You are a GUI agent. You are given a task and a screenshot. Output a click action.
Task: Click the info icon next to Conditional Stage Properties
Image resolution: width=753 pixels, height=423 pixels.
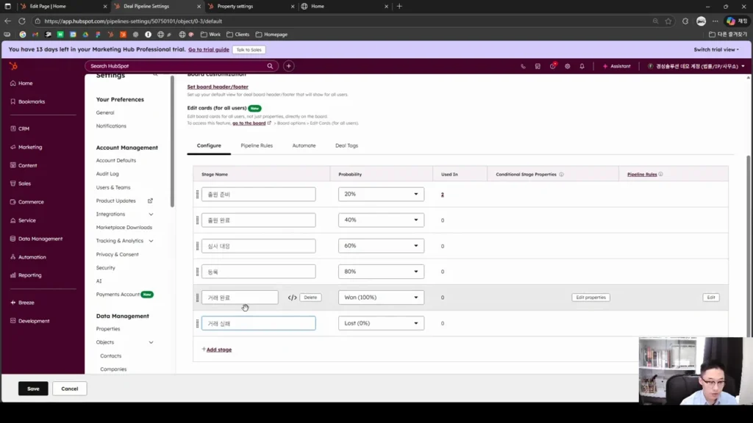(x=561, y=174)
